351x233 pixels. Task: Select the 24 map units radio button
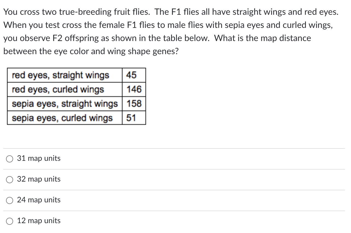10,200
